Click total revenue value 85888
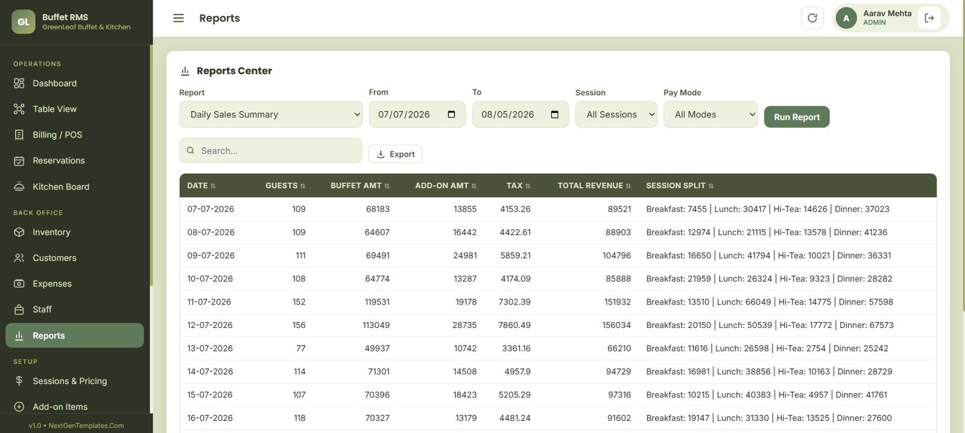Image resolution: width=965 pixels, height=433 pixels. pos(618,279)
